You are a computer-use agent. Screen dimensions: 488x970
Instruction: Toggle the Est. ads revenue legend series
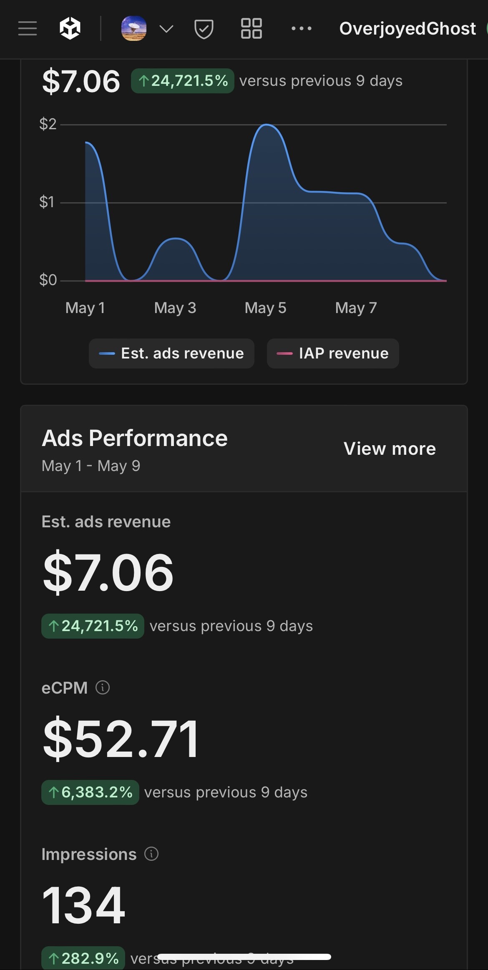171,353
